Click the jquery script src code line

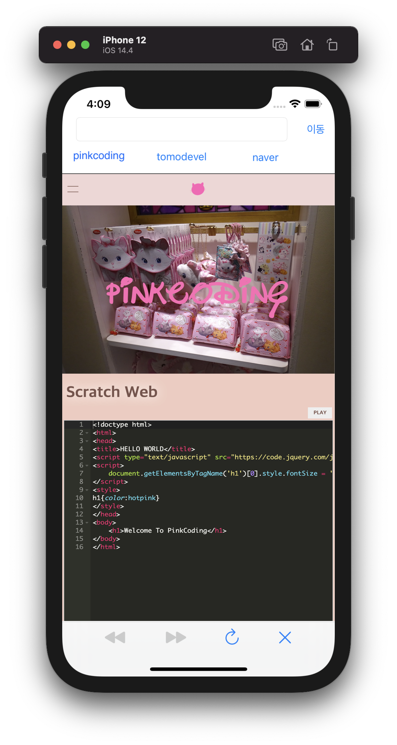click(x=212, y=457)
